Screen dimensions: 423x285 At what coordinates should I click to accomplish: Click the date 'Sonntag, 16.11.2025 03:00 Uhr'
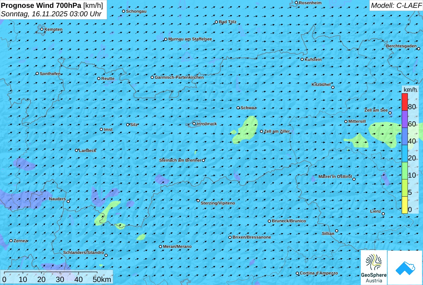[51, 14]
